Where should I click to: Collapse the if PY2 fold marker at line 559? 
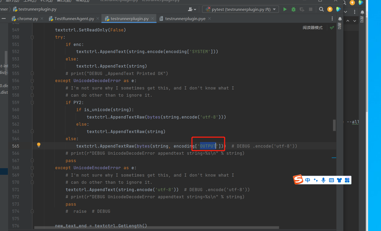click(x=32, y=102)
